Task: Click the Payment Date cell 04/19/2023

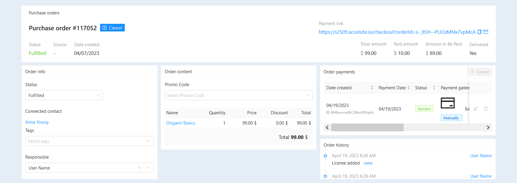Action: pyautogui.click(x=390, y=109)
